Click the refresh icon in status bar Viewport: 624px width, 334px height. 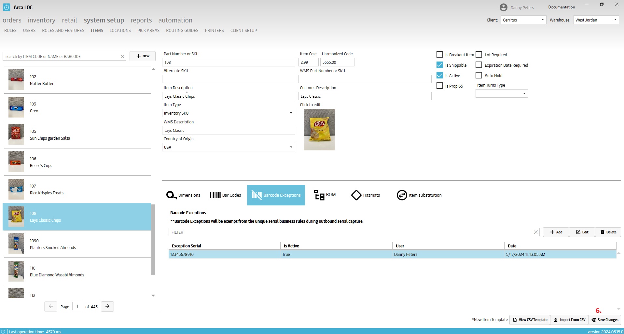(3, 331)
